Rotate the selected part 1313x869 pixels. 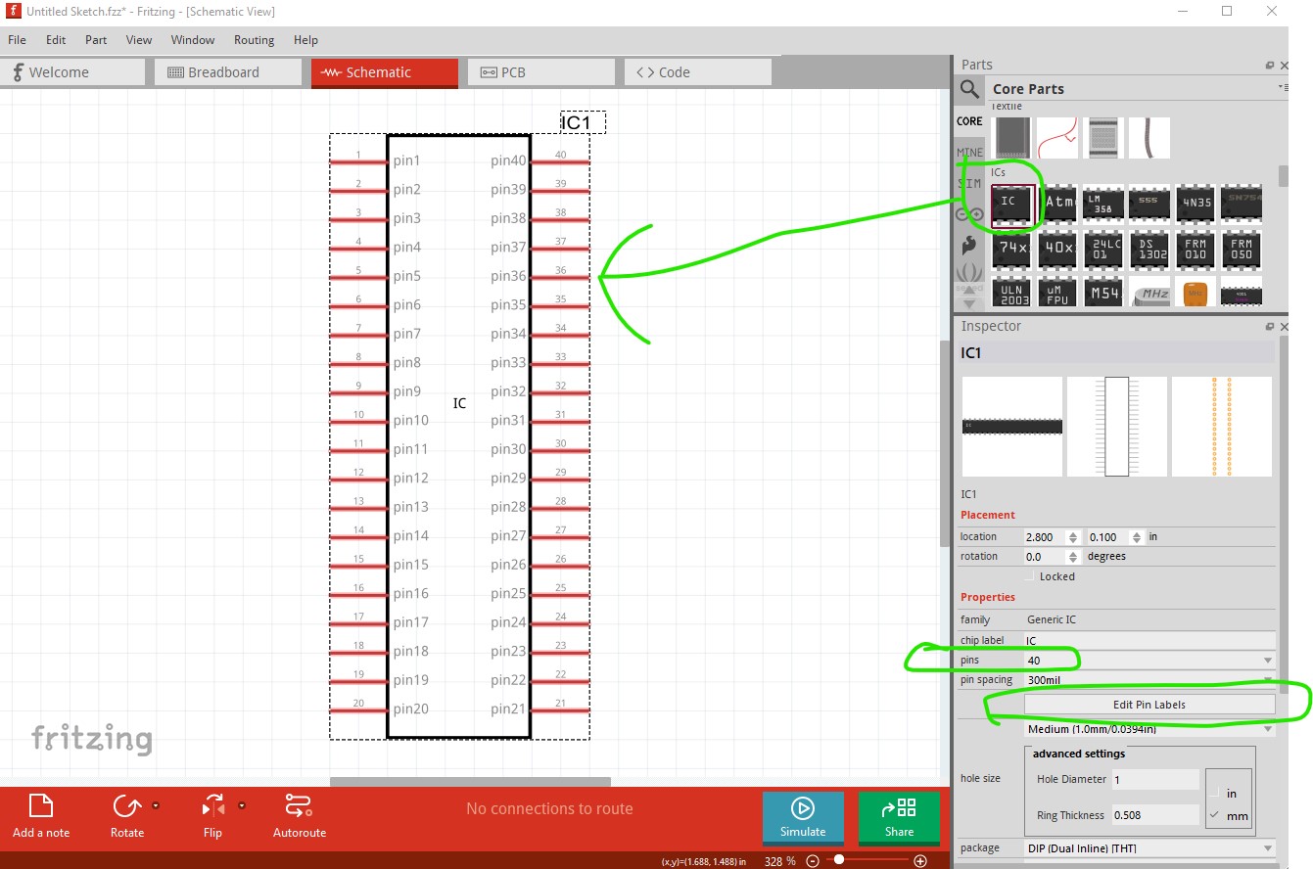[x=126, y=816]
